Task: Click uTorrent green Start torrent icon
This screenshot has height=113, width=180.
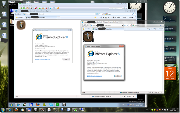Action: click(x=40, y=8)
